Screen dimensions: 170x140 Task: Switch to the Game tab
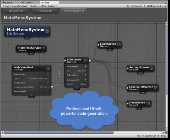[26, 3]
